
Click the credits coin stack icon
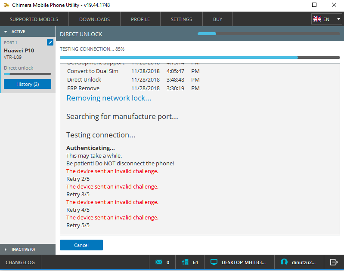click(x=185, y=262)
